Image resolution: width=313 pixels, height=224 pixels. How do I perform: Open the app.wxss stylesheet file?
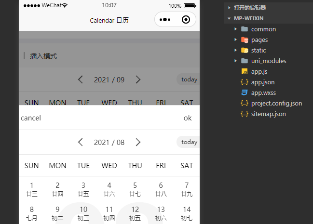pos(263,92)
